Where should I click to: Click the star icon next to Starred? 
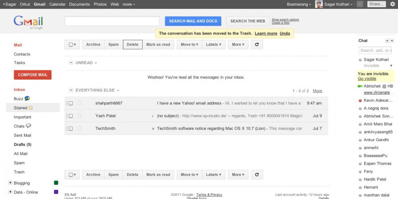31,108
